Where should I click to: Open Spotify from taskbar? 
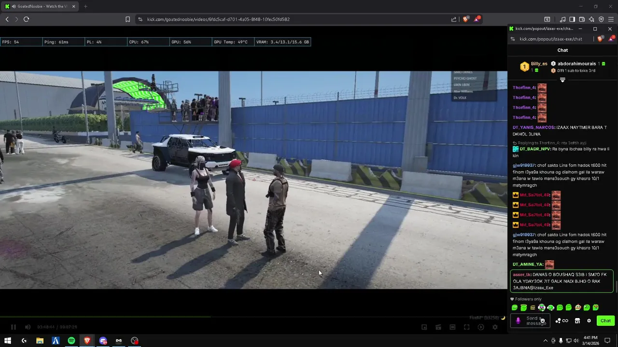(71, 341)
